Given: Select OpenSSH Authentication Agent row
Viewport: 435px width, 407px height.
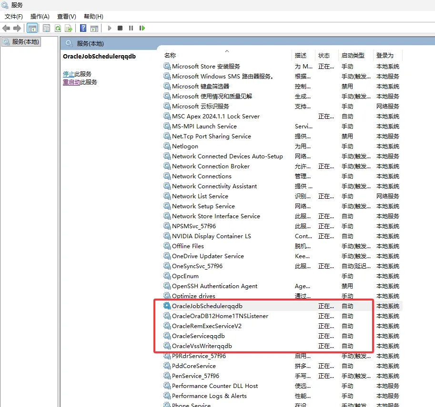Looking at the screenshot, I should pyautogui.click(x=282, y=286).
